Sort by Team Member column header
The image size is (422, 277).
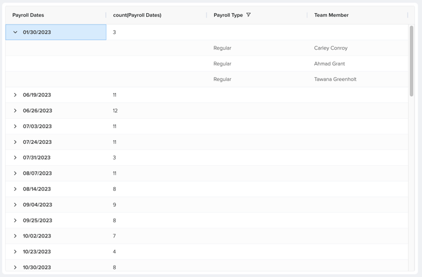point(331,15)
